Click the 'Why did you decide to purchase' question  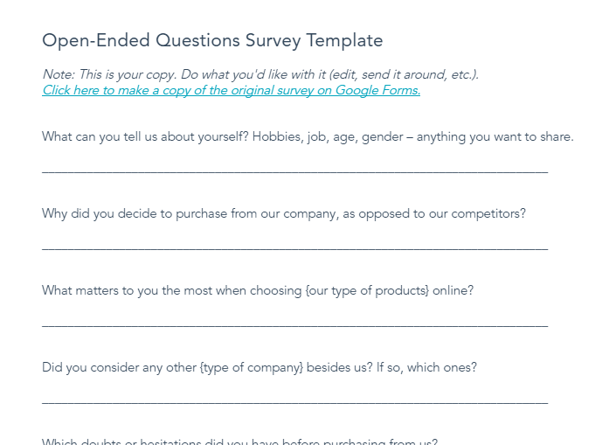[x=283, y=213]
